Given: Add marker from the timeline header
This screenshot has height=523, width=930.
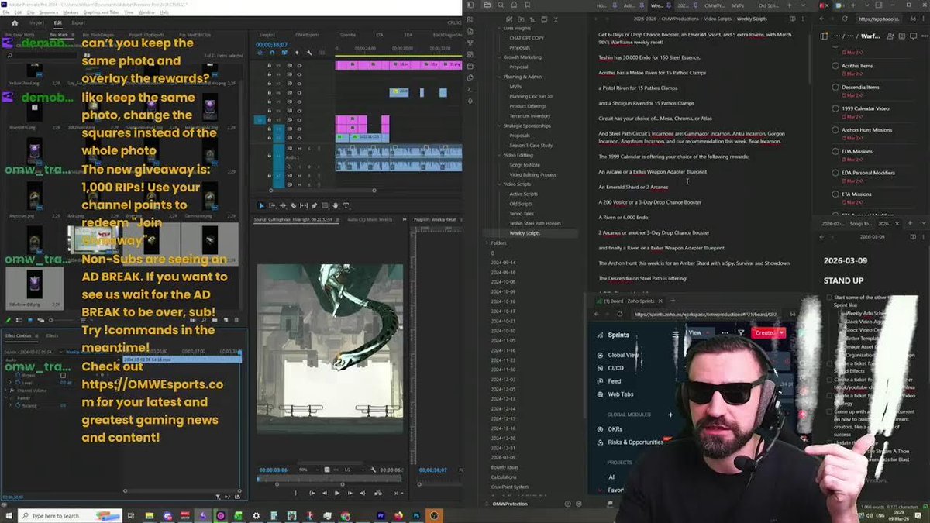Looking at the screenshot, I should coord(297,53).
